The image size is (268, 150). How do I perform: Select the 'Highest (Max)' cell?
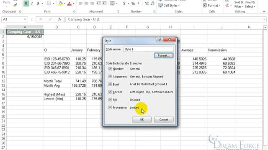coord(57,95)
